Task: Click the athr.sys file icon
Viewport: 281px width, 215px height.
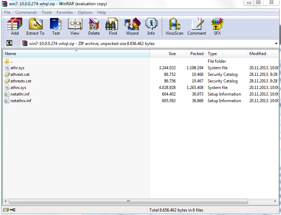Action: coord(7,68)
